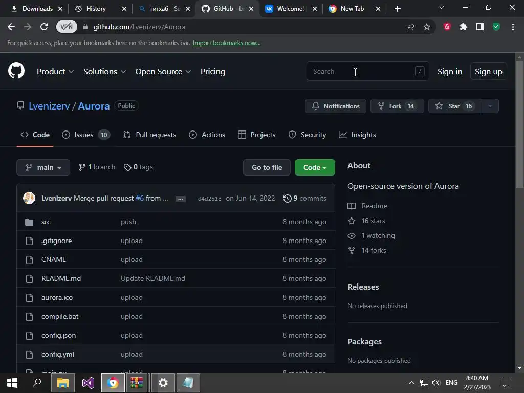Click the green shield checkmark extension
The height and width of the screenshot is (393, 524).
coord(496,27)
